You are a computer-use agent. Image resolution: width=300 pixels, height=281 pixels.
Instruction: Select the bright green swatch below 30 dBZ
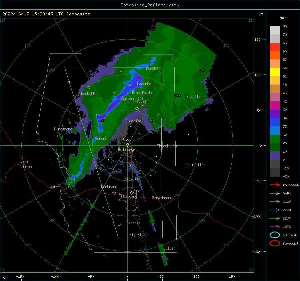click(x=275, y=139)
